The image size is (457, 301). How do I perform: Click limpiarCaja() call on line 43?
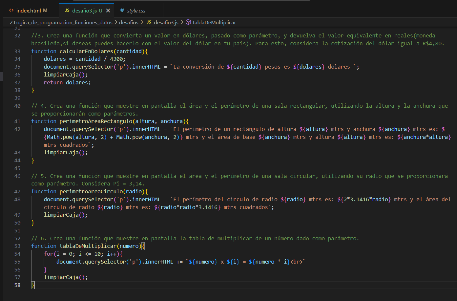tap(66, 152)
